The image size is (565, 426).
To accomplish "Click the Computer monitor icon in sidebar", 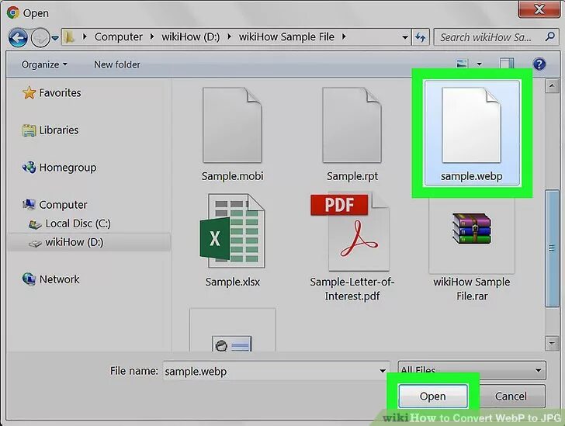I will click(29, 204).
